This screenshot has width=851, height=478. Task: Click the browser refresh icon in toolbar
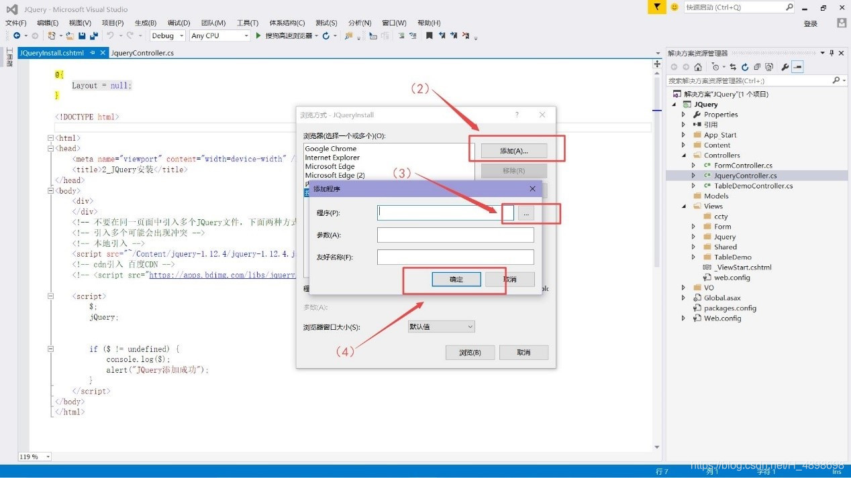point(326,36)
